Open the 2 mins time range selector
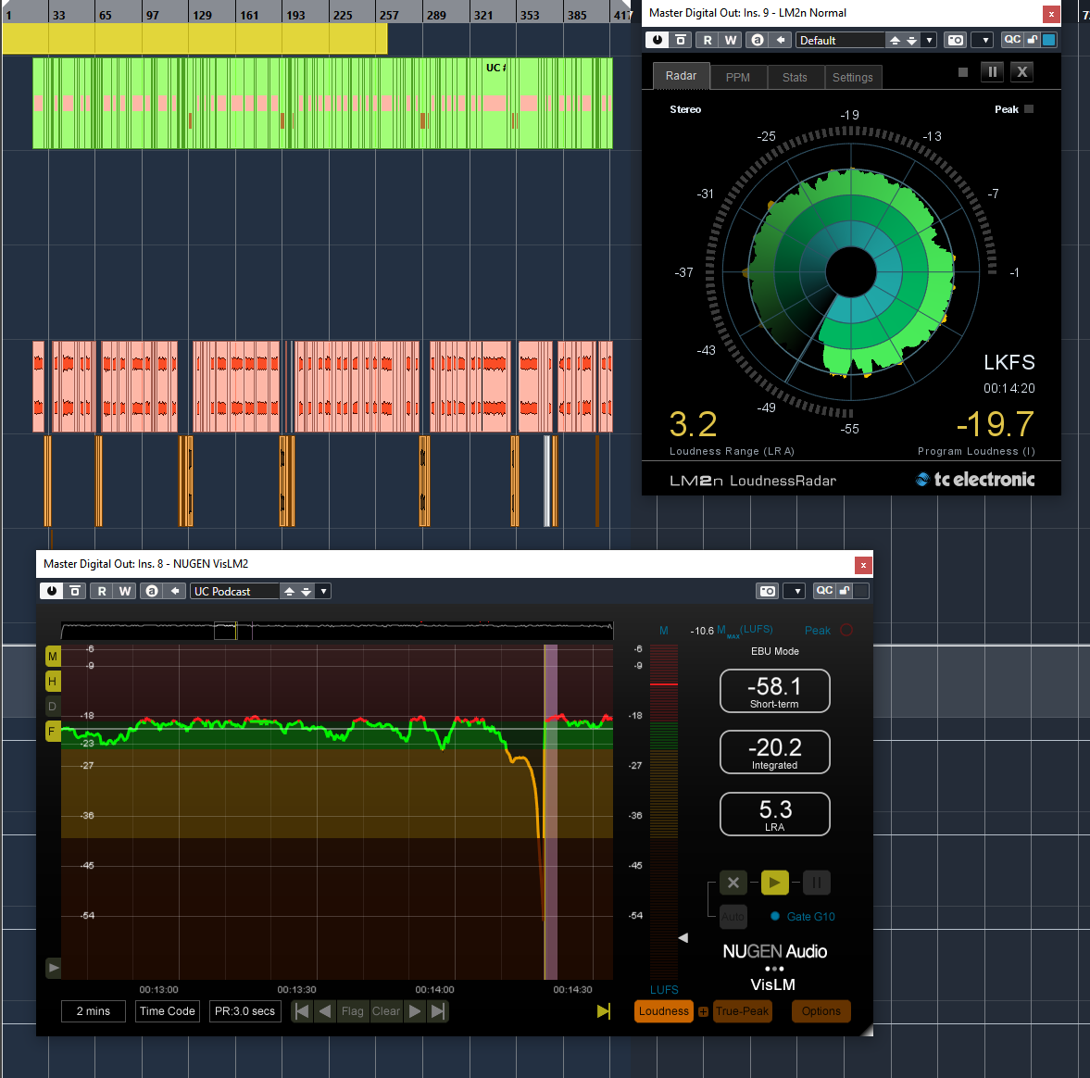This screenshot has height=1078, width=1090. [x=94, y=1011]
